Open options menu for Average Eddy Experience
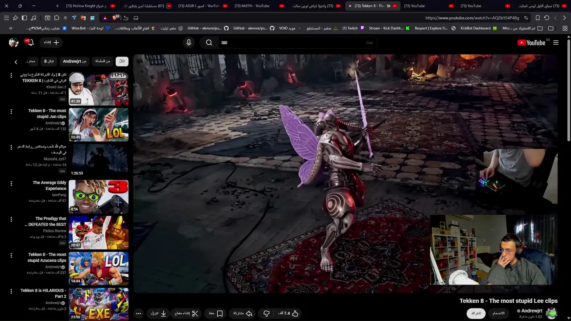The width and height of the screenshot is (571, 321). pos(11,183)
